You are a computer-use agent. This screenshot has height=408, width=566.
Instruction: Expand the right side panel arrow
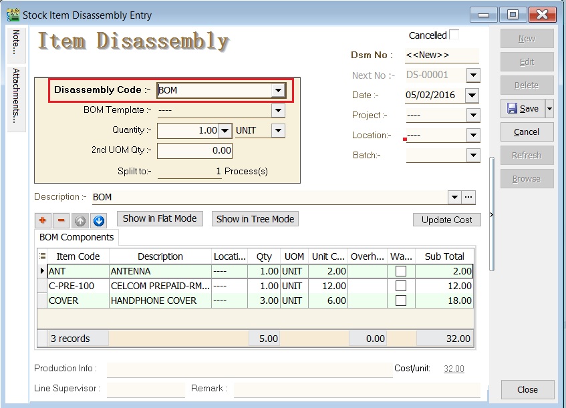[x=492, y=215]
